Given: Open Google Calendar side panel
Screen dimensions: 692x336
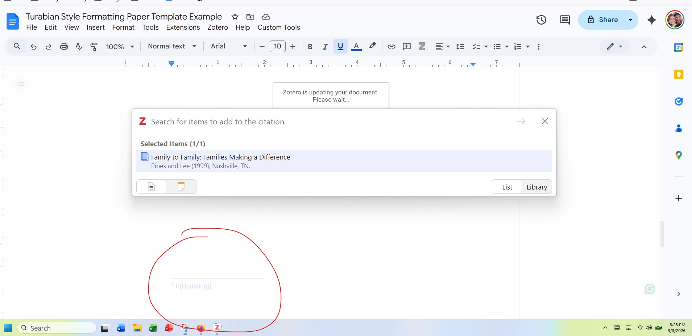Looking at the screenshot, I should tap(679, 47).
